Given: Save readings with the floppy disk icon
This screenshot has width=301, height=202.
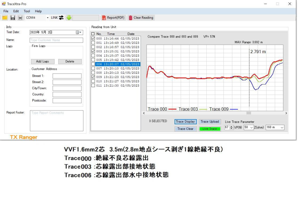Looking at the screenshot, I should [x=13, y=18].
